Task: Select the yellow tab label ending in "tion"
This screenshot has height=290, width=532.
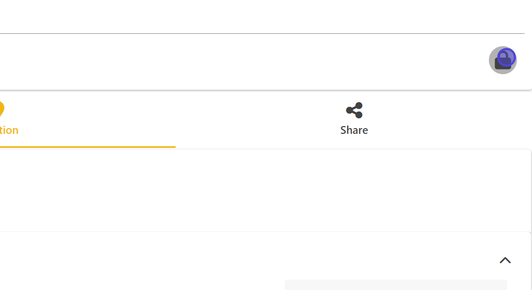Action: (9, 130)
